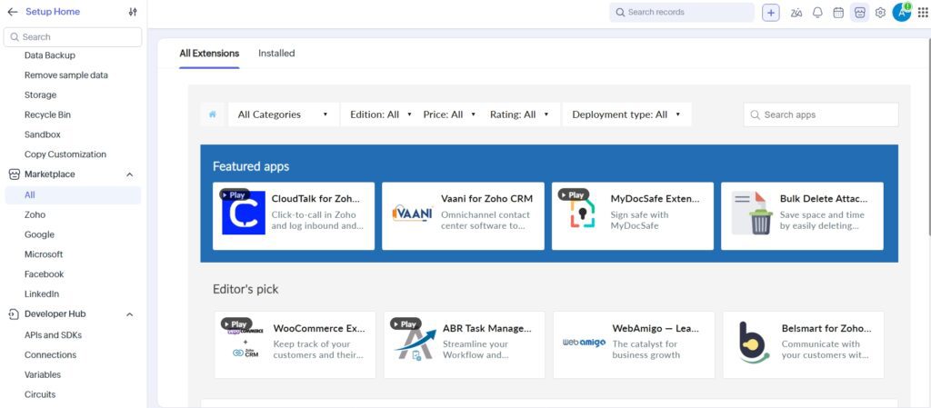Click the WebAmigo logo
This screenshot has width=931, height=408.
click(x=585, y=343)
